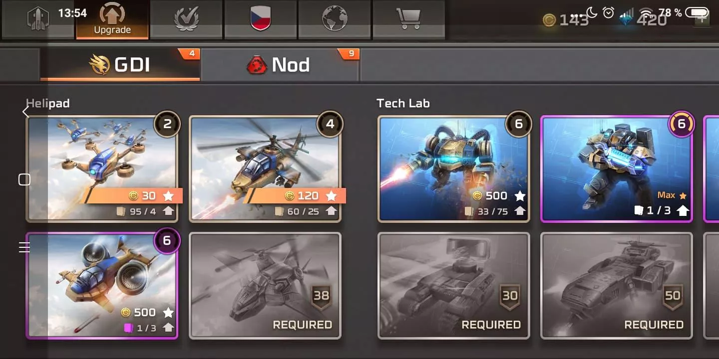
Task: Click the locked tank requiring level 30
Action: (454, 286)
